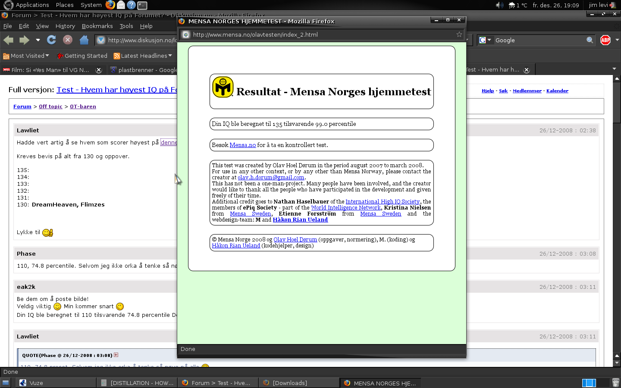
Task: Open the bold Håkon Rian Ueland link
Action: (300, 220)
